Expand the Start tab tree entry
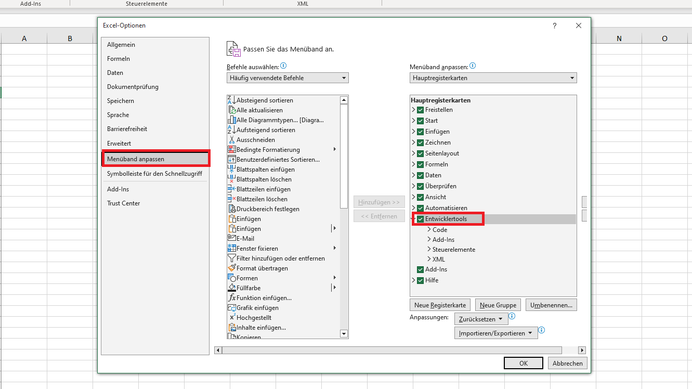The height and width of the screenshot is (389, 692). tap(412, 120)
